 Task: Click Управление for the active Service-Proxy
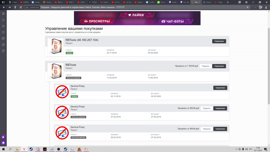click(220, 88)
